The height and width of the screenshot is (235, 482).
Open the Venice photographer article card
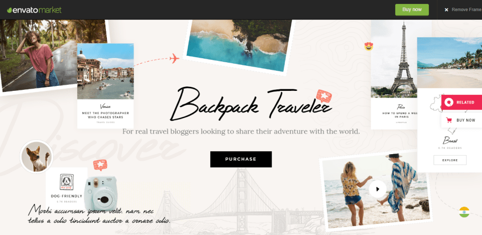point(105,86)
